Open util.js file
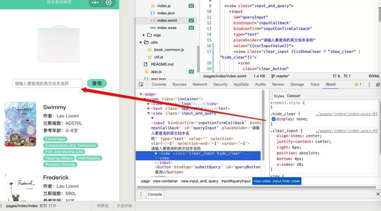 159,57
